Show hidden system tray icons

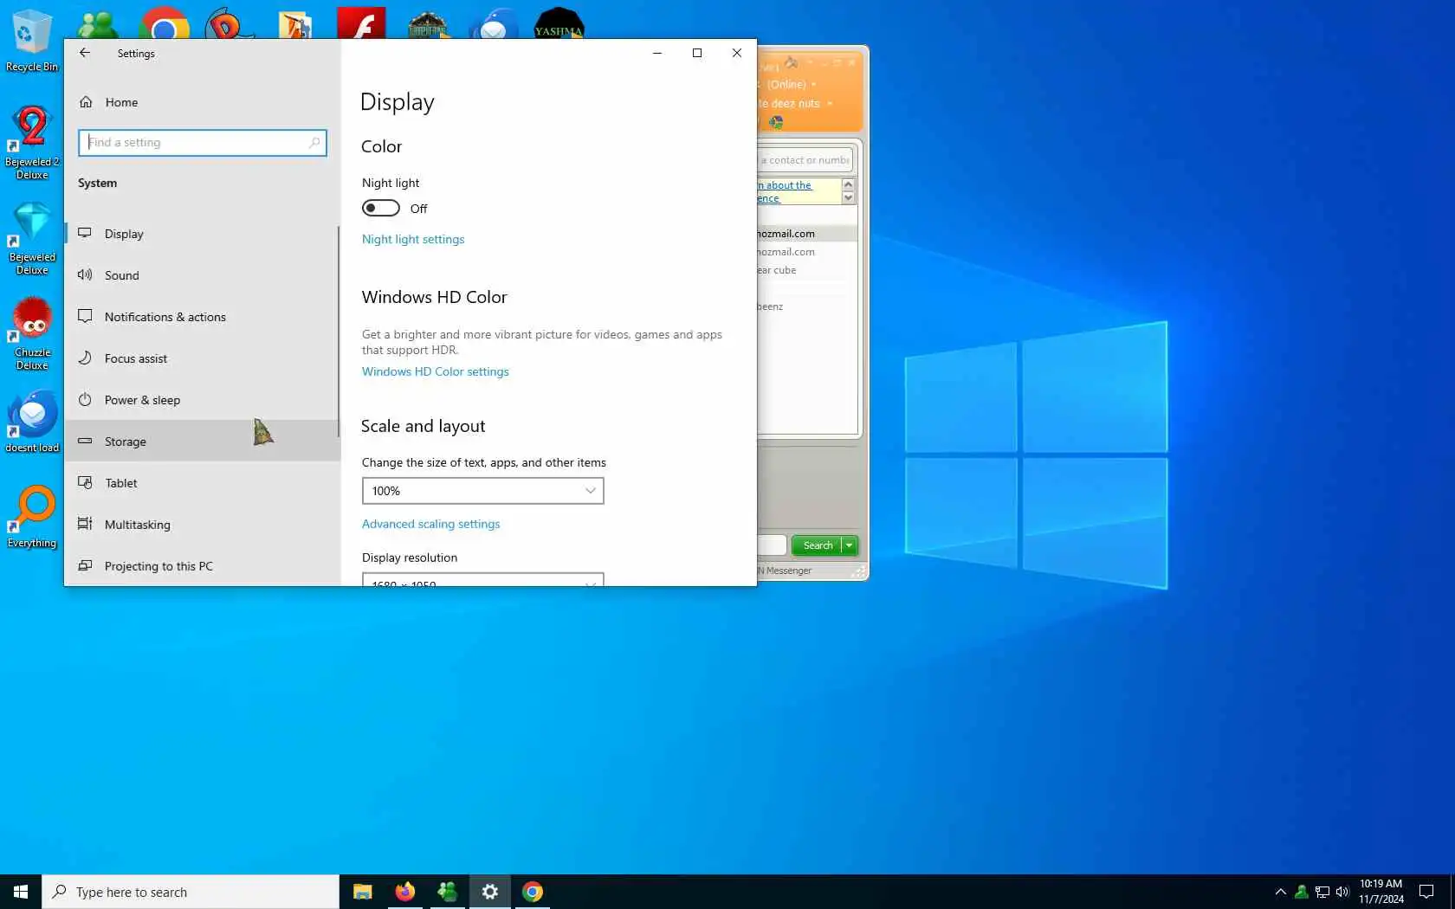click(x=1280, y=892)
